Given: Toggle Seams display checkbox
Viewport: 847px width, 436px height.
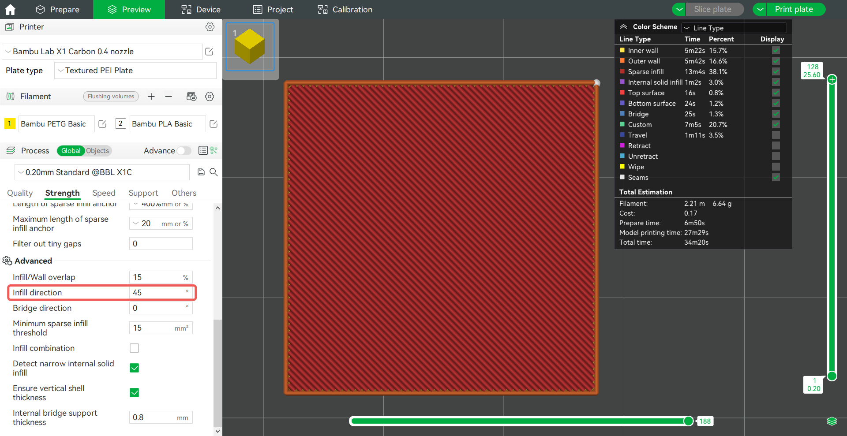Looking at the screenshot, I should point(776,178).
